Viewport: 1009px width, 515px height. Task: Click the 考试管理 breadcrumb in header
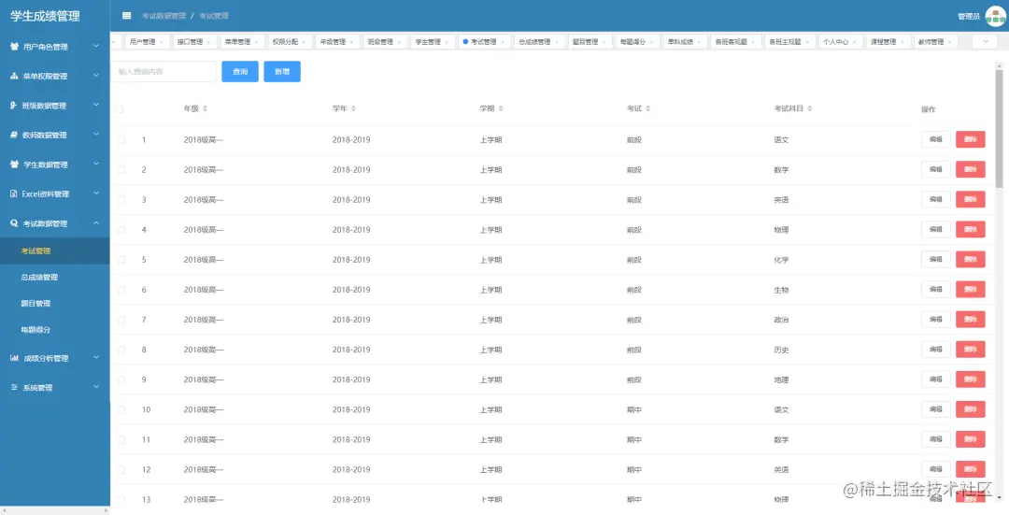[214, 16]
